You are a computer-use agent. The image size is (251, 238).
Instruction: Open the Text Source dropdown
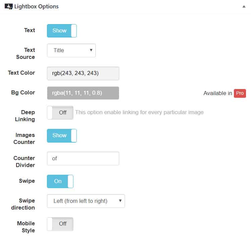(x=71, y=51)
